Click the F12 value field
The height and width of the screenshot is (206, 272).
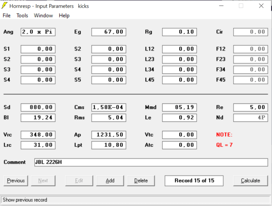click(251, 49)
